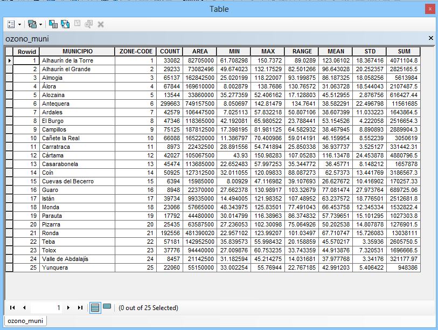This screenshot has height=330, width=438.
Task: Expand the Related Tables dropdown arrow
Action: tap(40, 24)
